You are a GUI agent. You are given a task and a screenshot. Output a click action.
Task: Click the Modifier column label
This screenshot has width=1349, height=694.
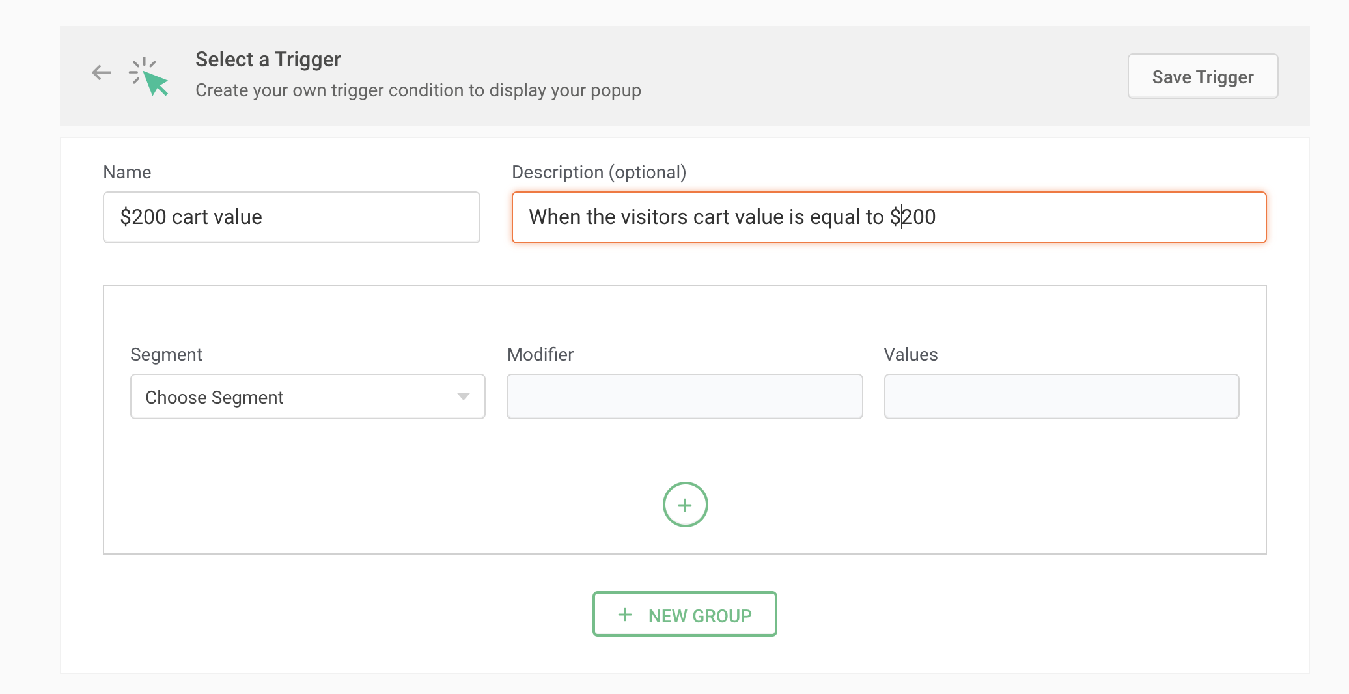coord(540,354)
